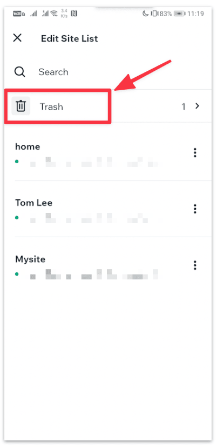This screenshot has height=448, width=217.
Task: Close the Edit Site List screen
Action: [17, 38]
